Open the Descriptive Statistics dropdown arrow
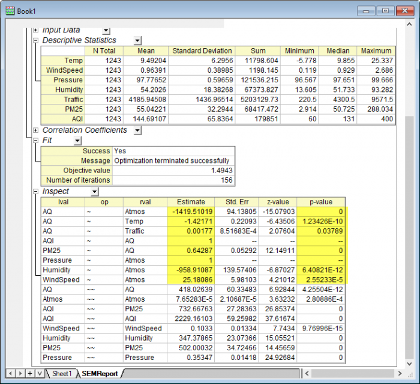Screen dimensions: 420x384 click(x=137, y=40)
